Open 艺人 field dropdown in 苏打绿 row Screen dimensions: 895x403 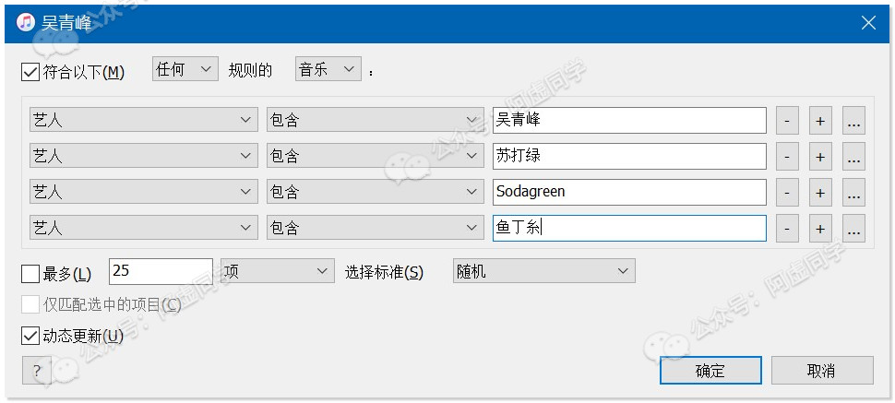point(143,156)
